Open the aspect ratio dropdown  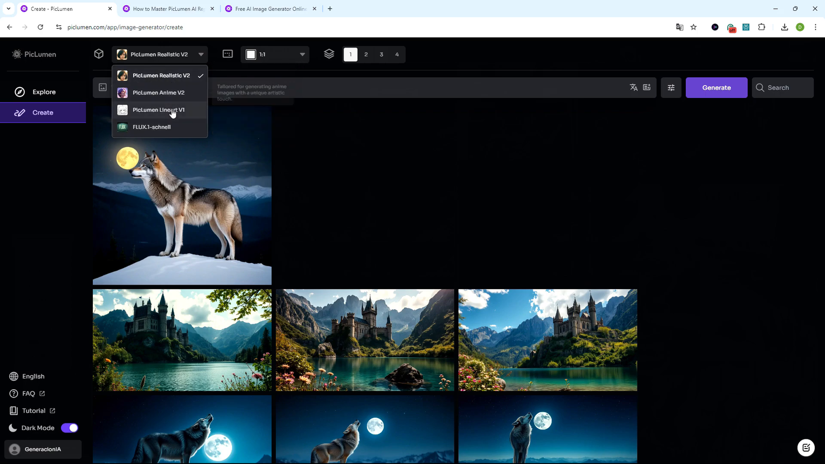click(x=302, y=54)
